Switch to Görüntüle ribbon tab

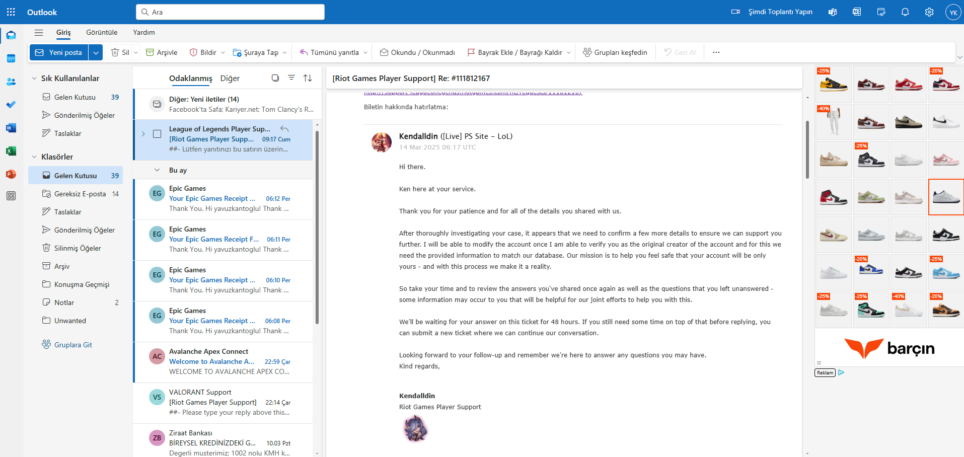pyautogui.click(x=102, y=33)
